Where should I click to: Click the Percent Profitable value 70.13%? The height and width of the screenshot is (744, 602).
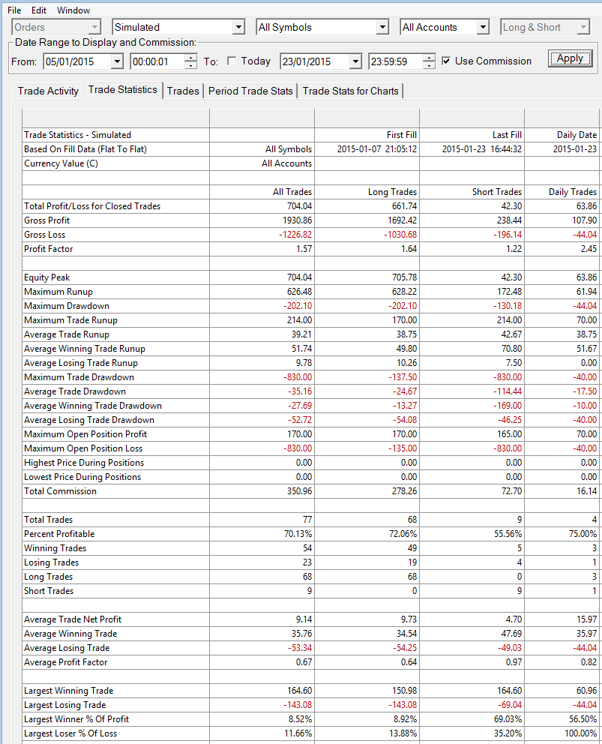[x=298, y=533]
